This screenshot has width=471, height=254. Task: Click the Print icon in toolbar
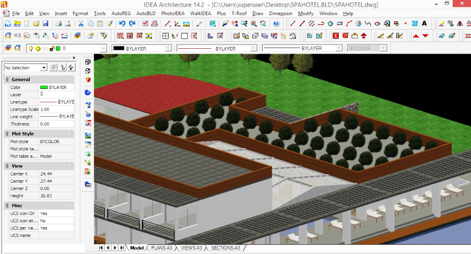(58, 24)
